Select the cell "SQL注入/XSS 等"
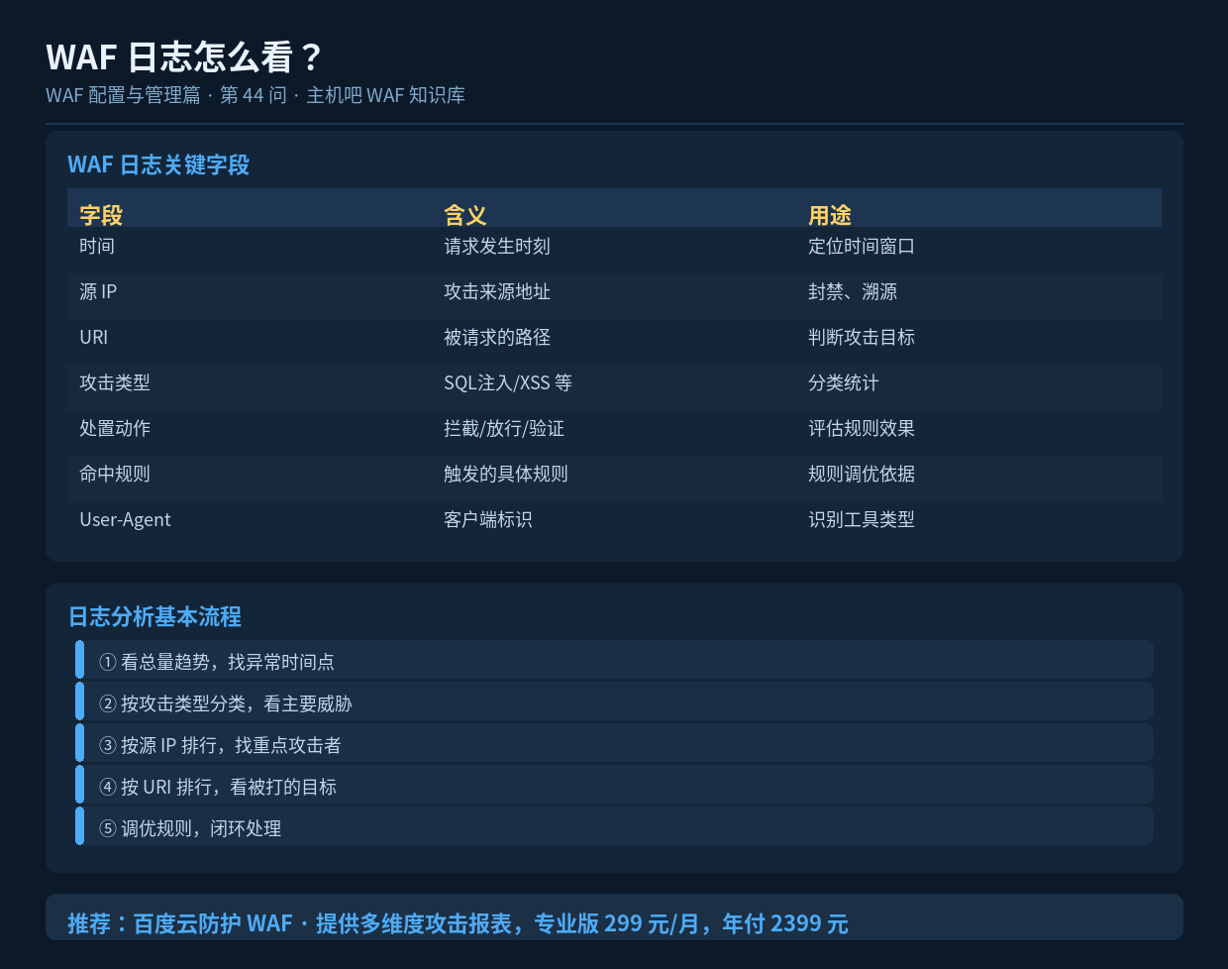 coord(508,382)
